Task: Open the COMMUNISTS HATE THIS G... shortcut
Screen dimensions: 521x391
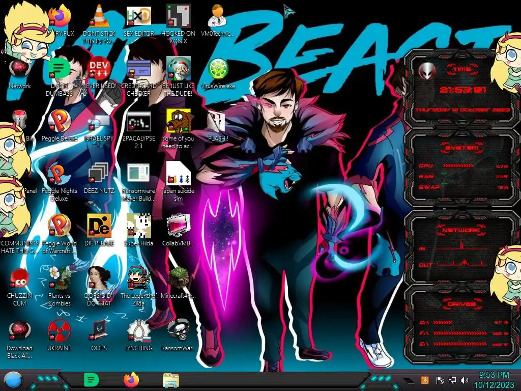Action: click(x=19, y=247)
